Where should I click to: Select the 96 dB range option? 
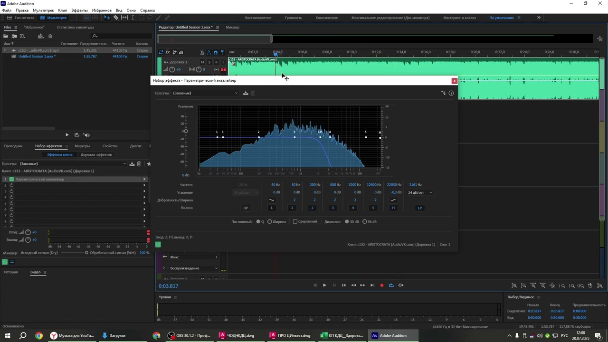(x=365, y=221)
